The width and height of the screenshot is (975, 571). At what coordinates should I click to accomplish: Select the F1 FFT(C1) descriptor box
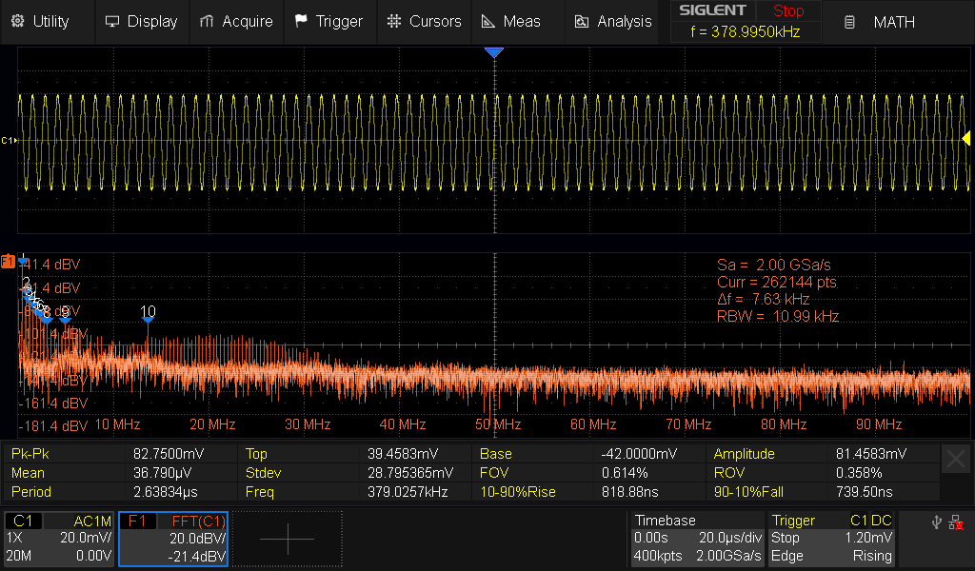[x=173, y=539]
